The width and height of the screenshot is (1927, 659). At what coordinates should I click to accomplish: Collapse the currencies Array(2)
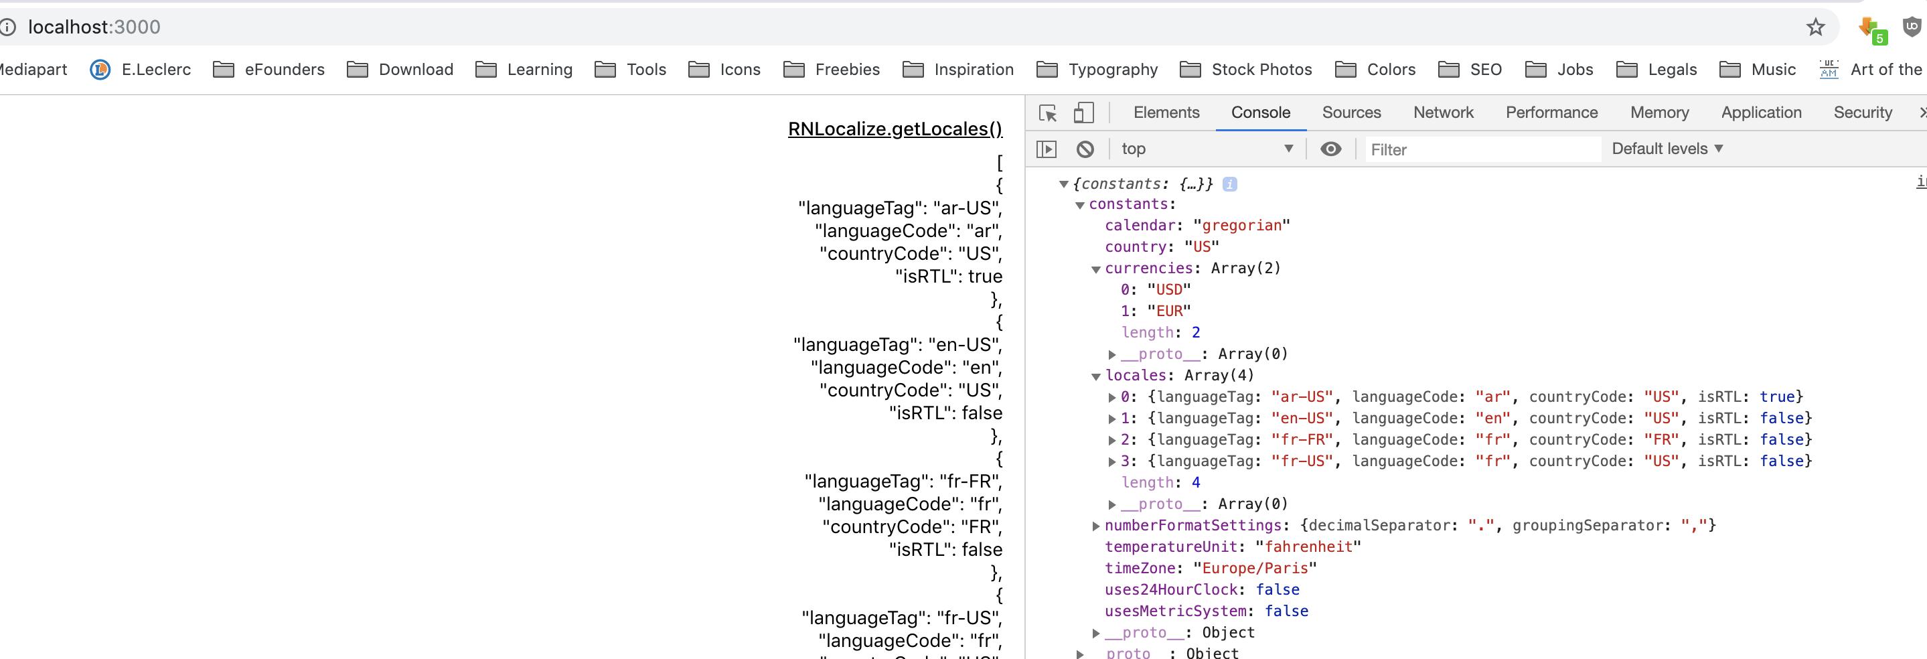pos(1096,269)
